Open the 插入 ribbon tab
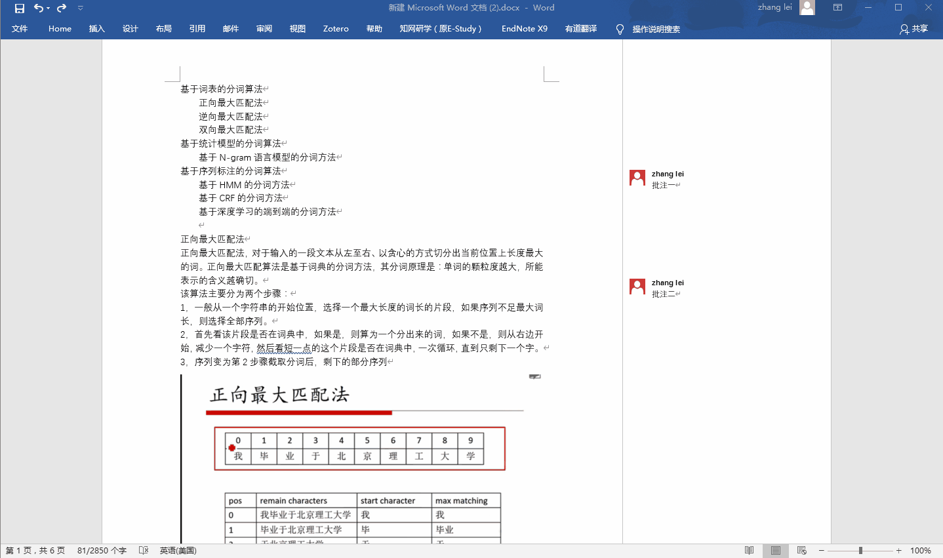The image size is (943, 558). coord(96,29)
